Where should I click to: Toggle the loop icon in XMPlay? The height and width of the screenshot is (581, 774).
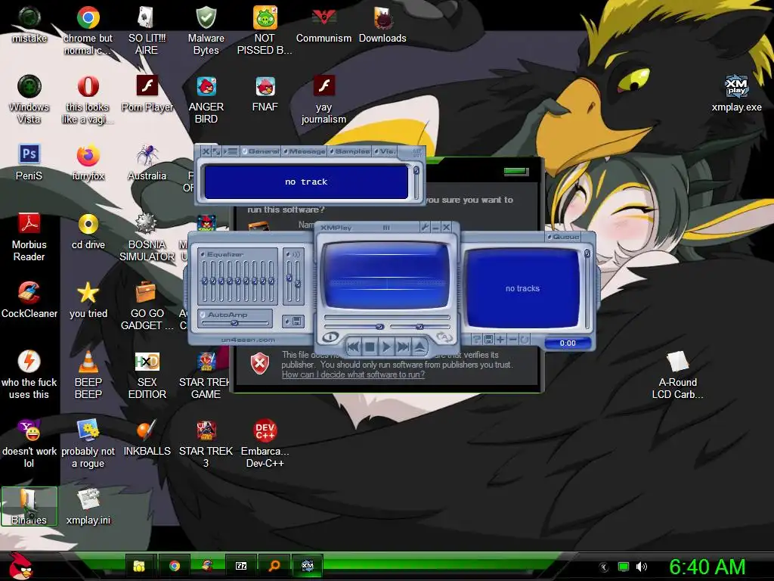(443, 337)
